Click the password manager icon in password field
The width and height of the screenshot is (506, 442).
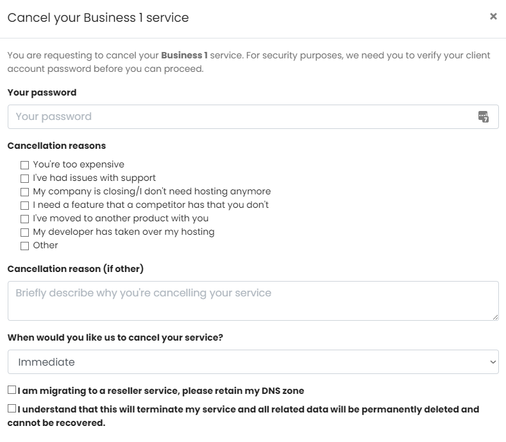483,117
